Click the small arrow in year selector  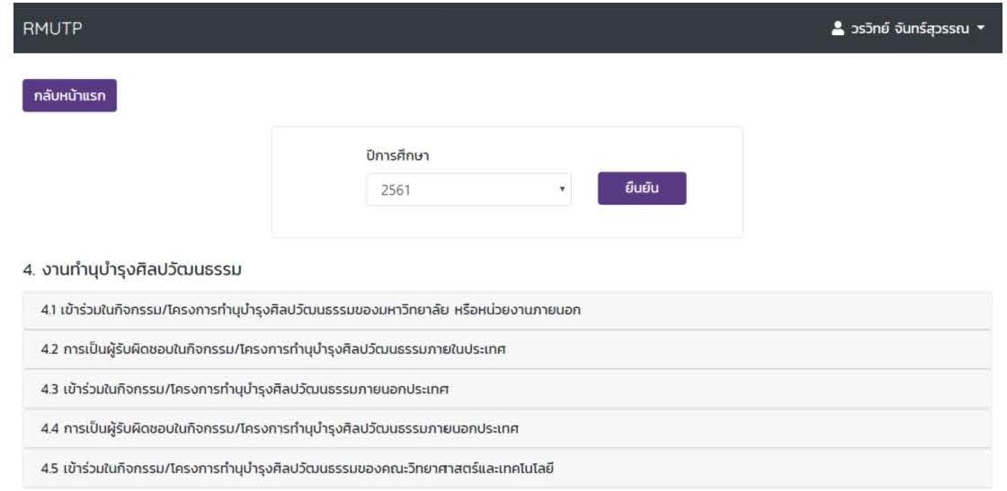click(x=562, y=190)
